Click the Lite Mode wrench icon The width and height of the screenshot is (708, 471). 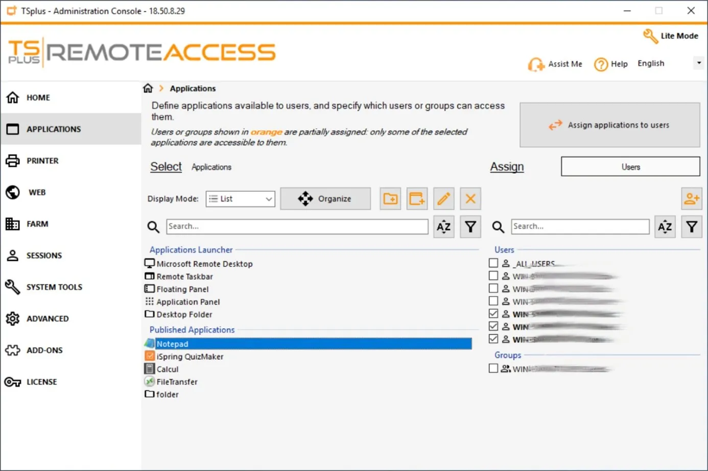tap(650, 36)
